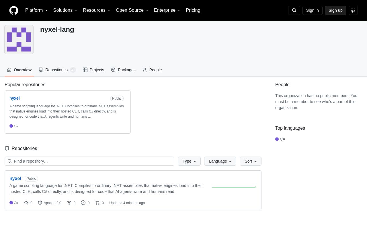Open appearance settings sliders icon
Image resolution: width=367 pixels, height=229 pixels.
coord(353,10)
